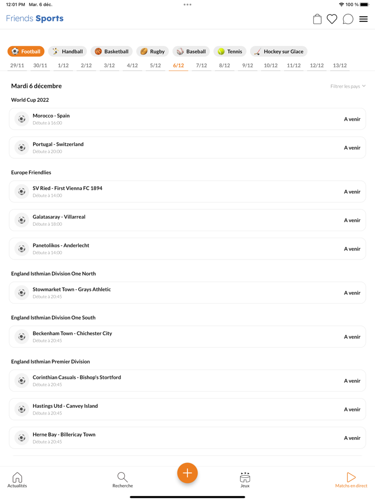Image resolution: width=375 pixels, height=501 pixels.
Task: Open the chat bubble messages icon
Action: [348, 19]
